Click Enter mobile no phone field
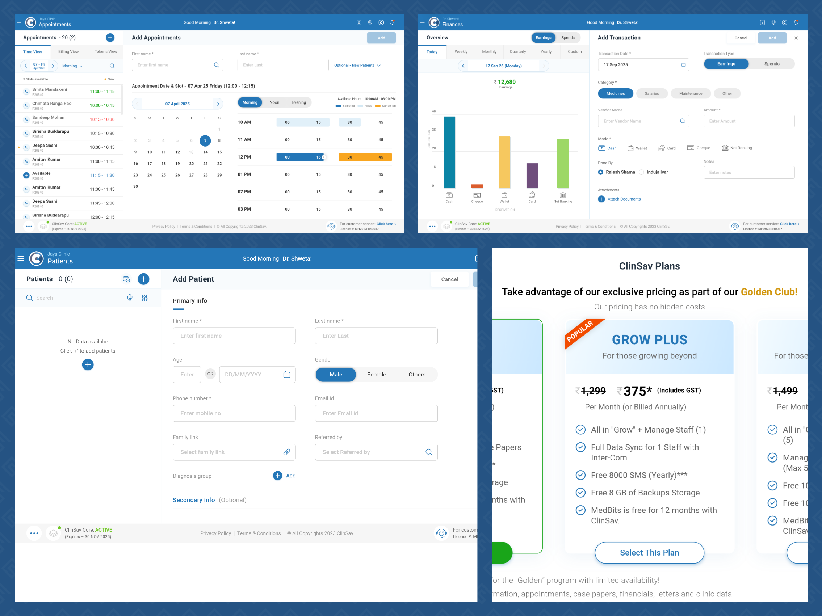This screenshot has width=822, height=616. click(x=234, y=413)
